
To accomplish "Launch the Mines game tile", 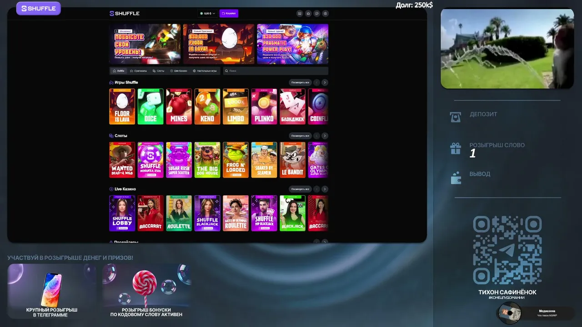I will click(179, 106).
